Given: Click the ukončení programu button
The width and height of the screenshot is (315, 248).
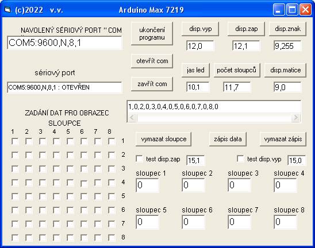Looking at the screenshot, I should 152,33.
